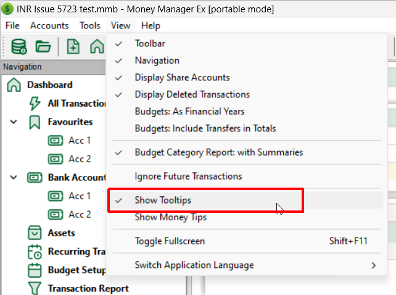Image resolution: width=396 pixels, height=295 pixels.
Task: Open Recurring Transactions in navigation
Action: 76,252
